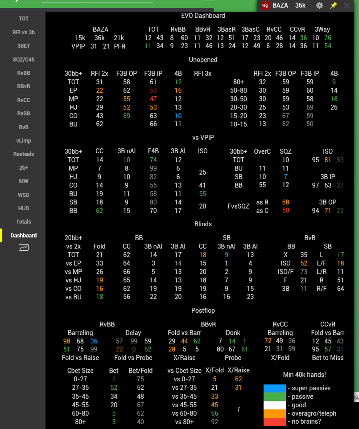This screenshot has width=359, height=429.
Task: Click the Bet to Miss label
Action: pyautogui.click(x=328, y=358)
